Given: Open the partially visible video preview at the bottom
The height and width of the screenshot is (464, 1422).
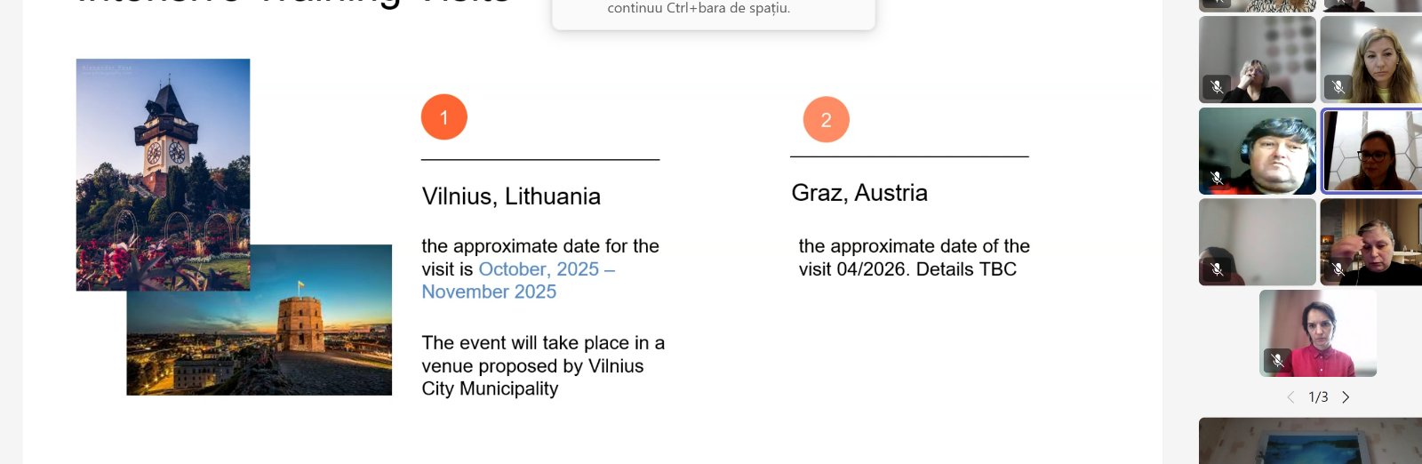Looking at the screenshot, I should click(1309, 441).
